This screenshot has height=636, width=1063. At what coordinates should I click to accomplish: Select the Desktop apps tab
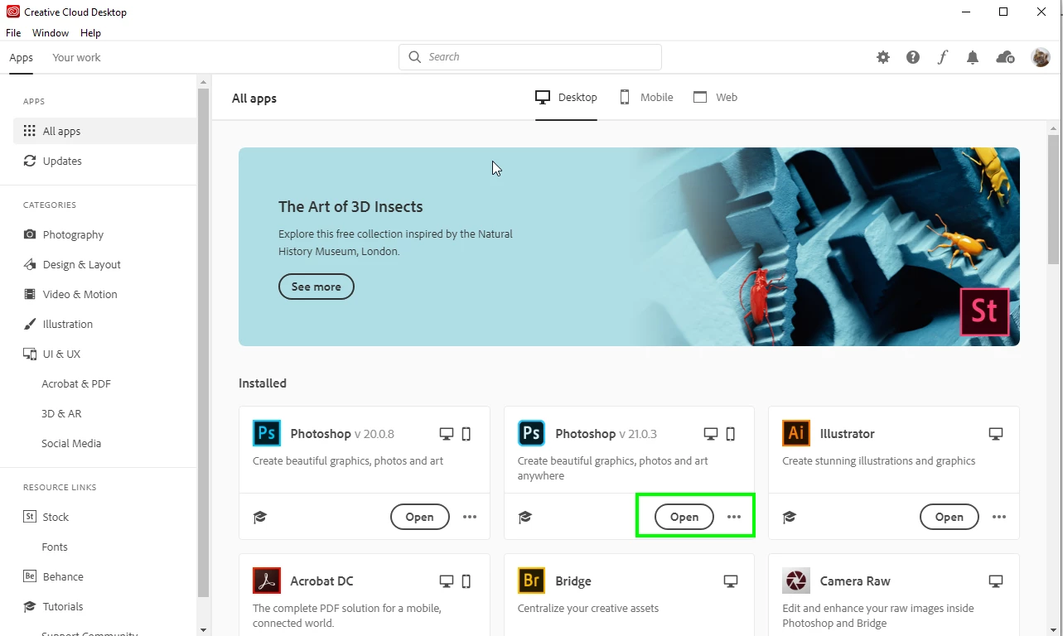point(566,98)
